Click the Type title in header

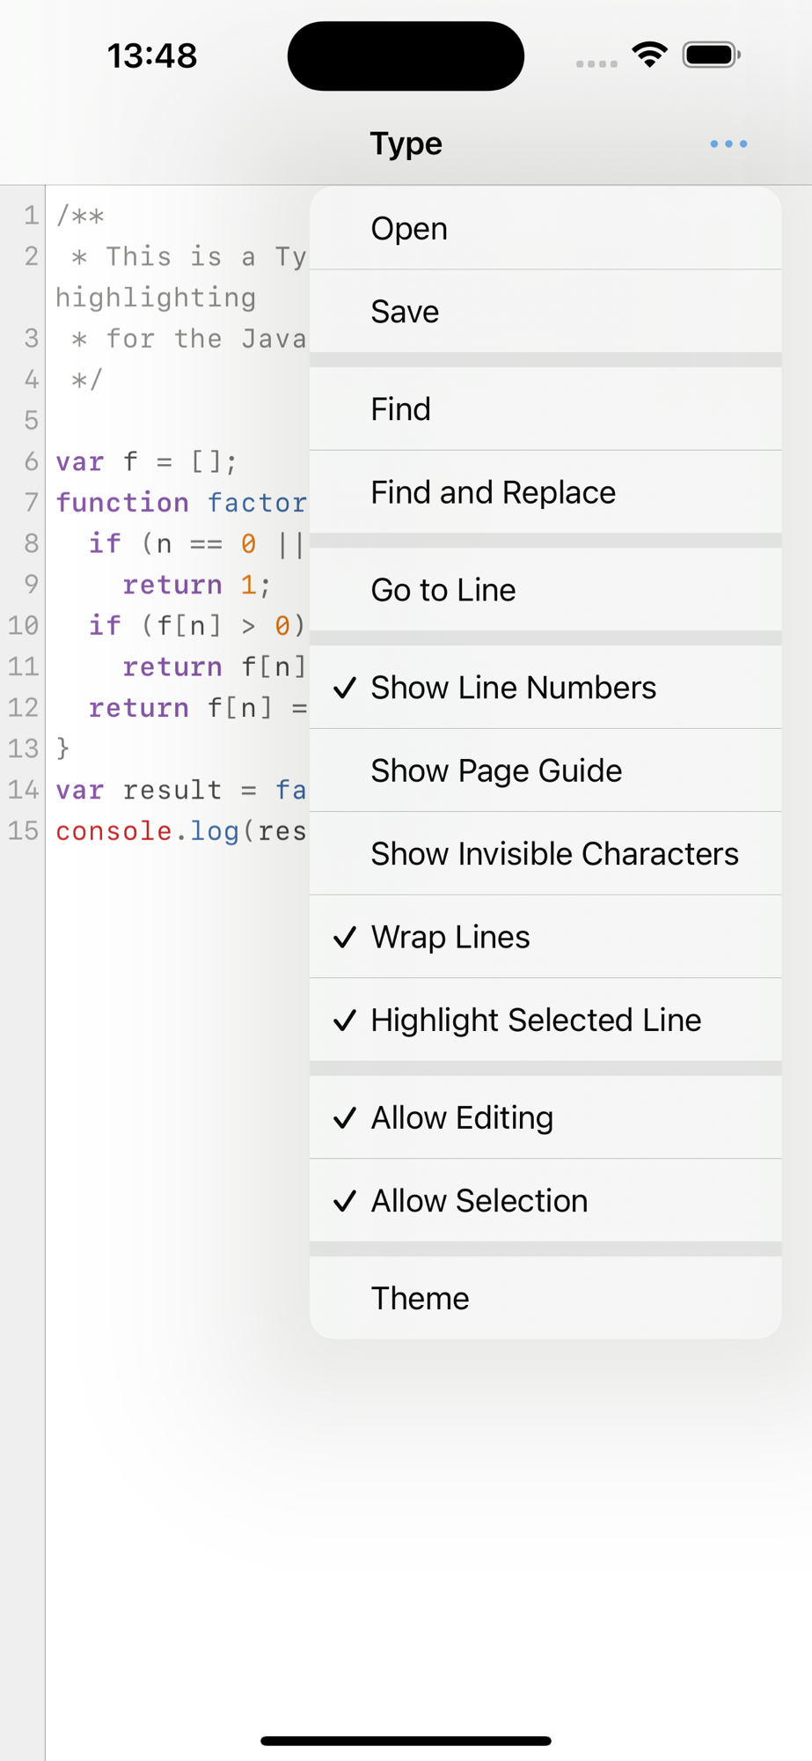point(406,144)
